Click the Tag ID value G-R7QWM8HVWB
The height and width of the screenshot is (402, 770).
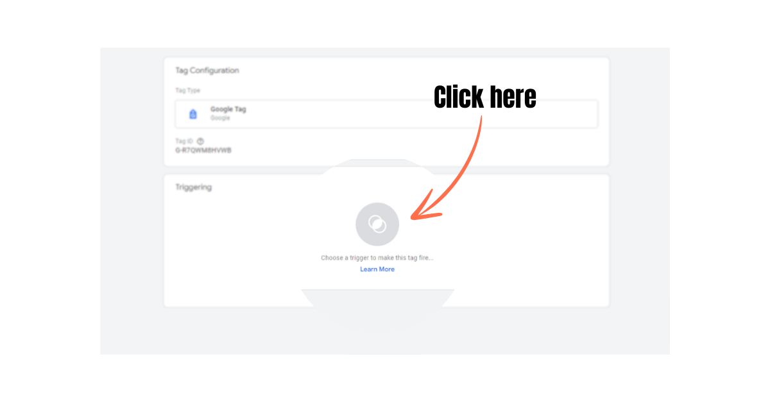pyautogui.click(x=203, y=151)
